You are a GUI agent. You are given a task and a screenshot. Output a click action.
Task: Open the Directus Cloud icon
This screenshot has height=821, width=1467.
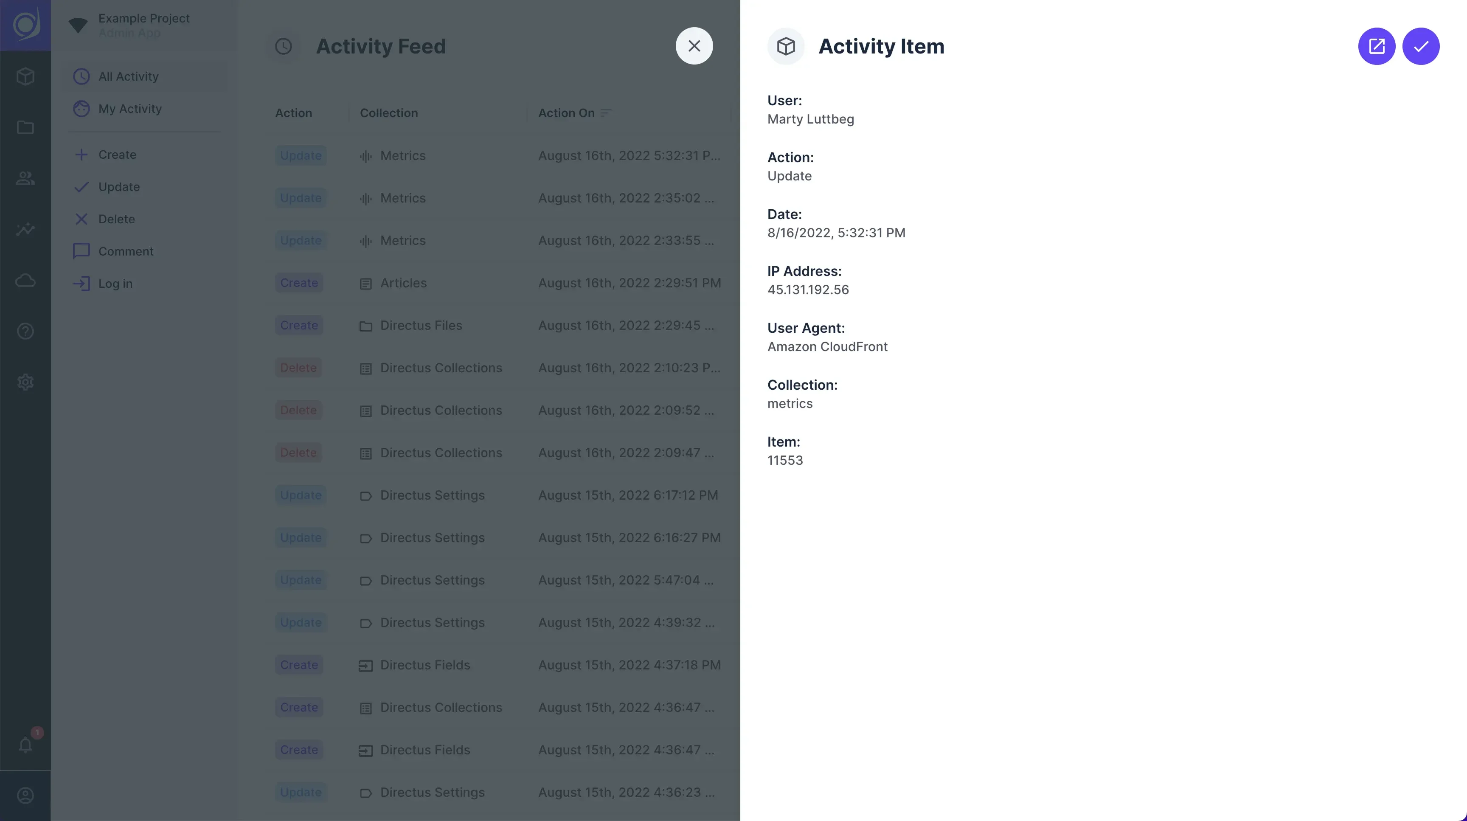pos(25,280)
